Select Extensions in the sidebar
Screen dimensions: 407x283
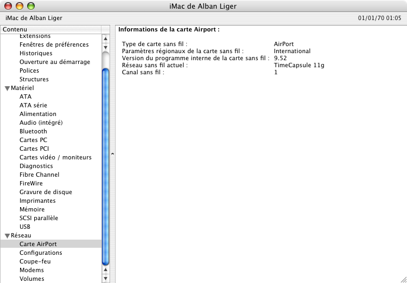35,36
